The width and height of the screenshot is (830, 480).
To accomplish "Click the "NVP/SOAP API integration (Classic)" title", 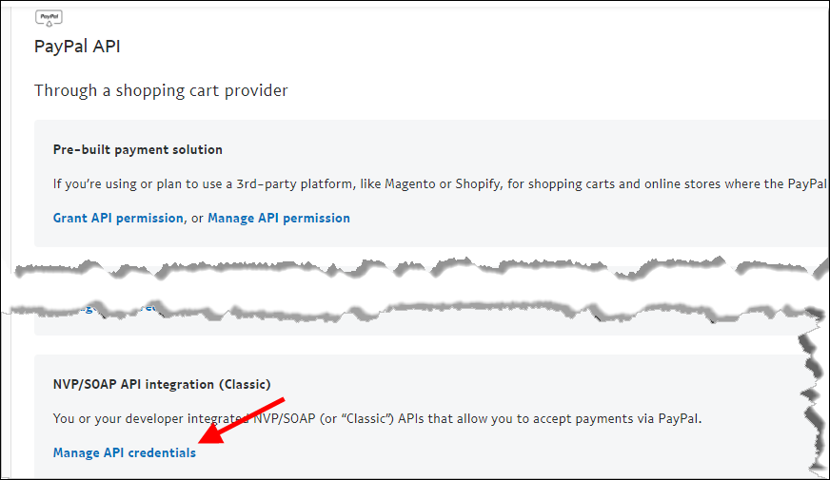I will point(162,384).
